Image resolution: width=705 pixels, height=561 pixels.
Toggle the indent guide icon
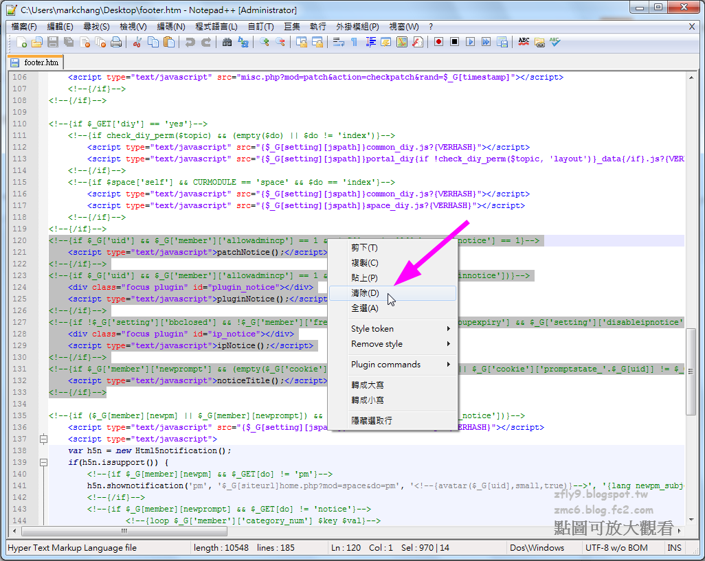pyautogui.click(x=370, y=42)
